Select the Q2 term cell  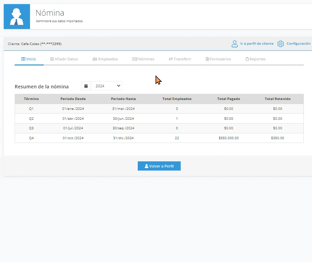click(x=31, y=119)
